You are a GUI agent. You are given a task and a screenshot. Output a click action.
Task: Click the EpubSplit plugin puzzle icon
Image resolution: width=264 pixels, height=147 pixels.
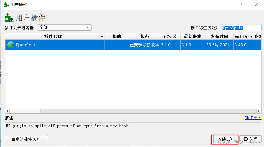coord(11,45)
